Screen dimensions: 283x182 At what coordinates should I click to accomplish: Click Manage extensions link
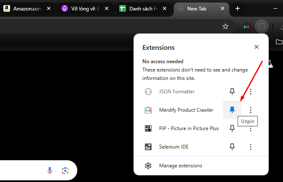pyautogui.click(x=181, y=166)
